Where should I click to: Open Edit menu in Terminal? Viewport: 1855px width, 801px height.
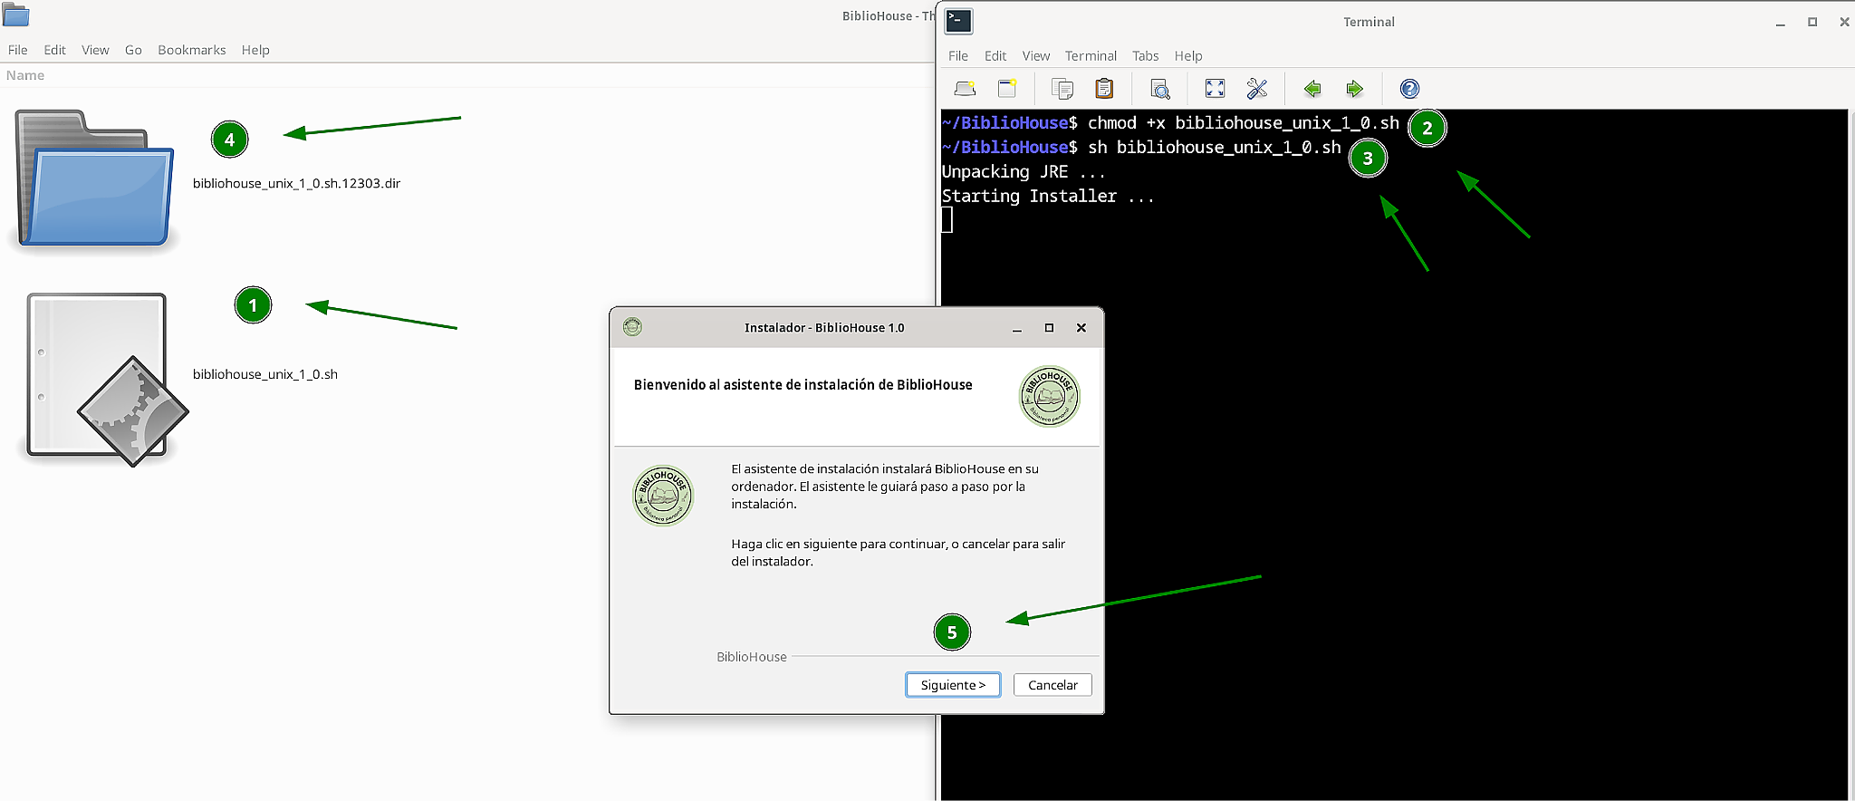click(x=995, y=55)
